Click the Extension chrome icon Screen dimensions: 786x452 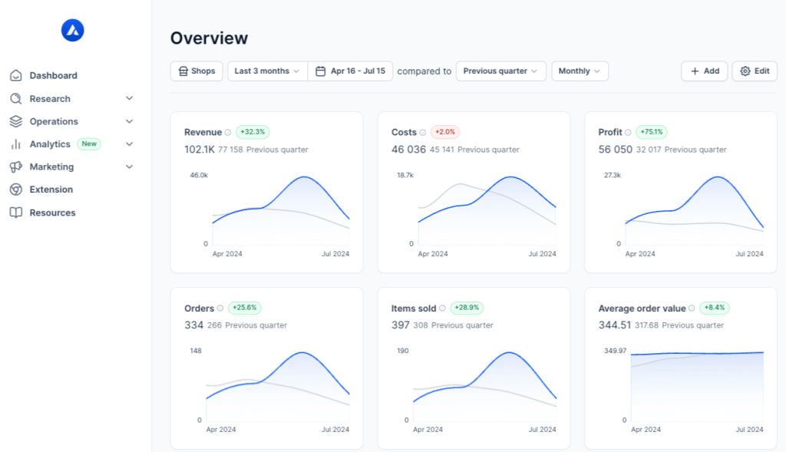(15, 190)
